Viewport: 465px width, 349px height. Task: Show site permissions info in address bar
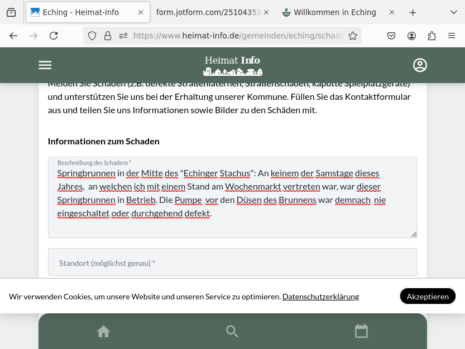[123, 36]
